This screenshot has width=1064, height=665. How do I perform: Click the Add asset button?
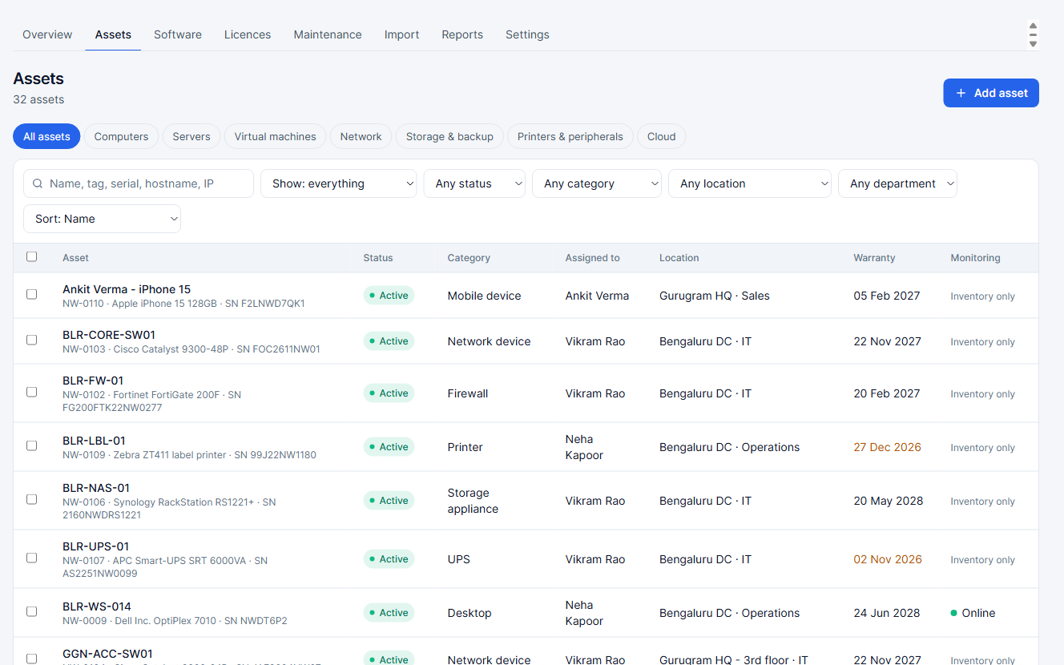(991, 93)
